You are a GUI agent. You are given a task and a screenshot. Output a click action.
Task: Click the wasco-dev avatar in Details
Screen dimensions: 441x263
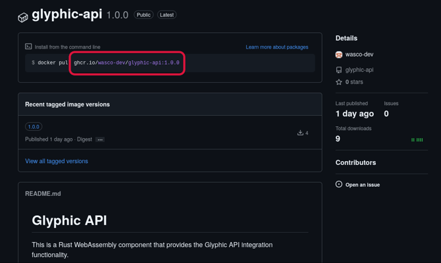pyautogui.click(x=339, y=55)
